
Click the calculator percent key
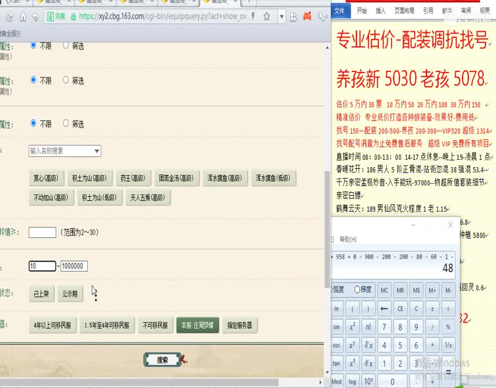click(x=448, y=327)
